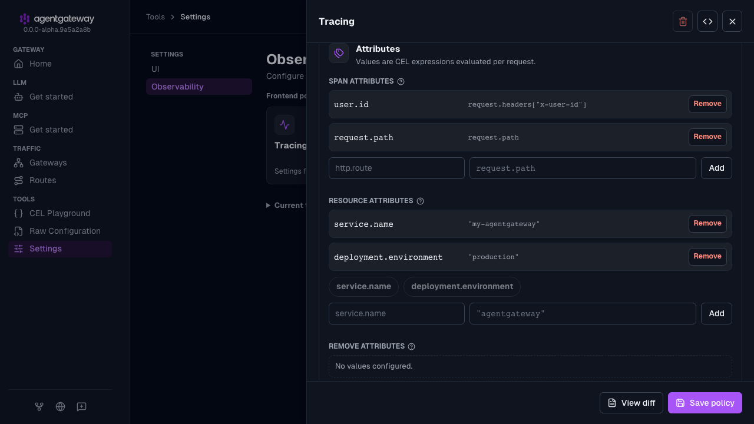Viewport: 754px width, 424px height.
Task: Click the "my-agentgateway" value
Action: tap(504, 224)
